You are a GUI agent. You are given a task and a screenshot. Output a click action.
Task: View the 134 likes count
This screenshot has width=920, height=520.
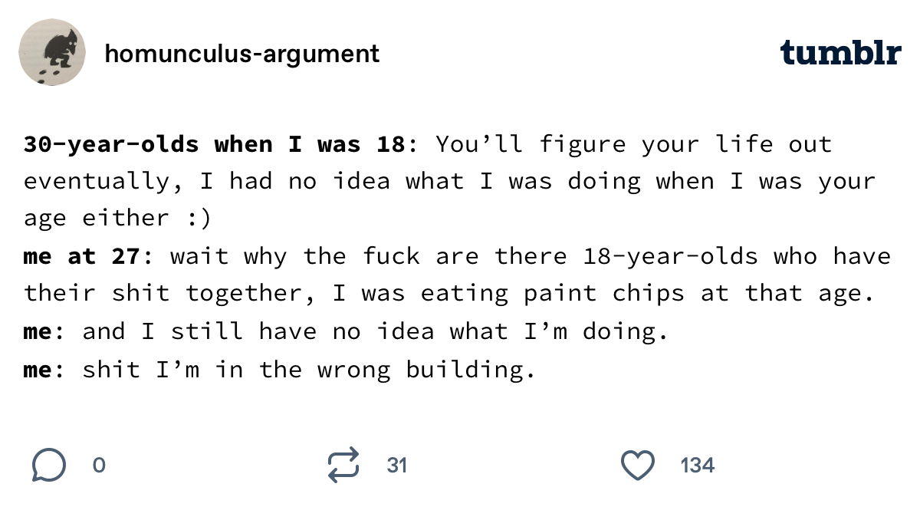pyautogui.click(x=697, y=465)
